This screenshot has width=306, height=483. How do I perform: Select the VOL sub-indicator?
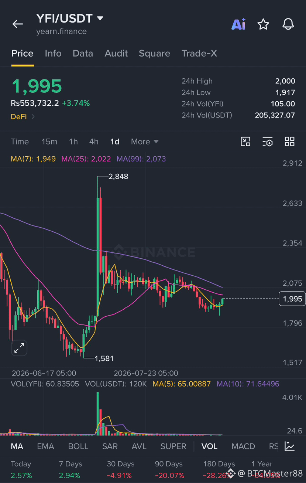(209, 446)
